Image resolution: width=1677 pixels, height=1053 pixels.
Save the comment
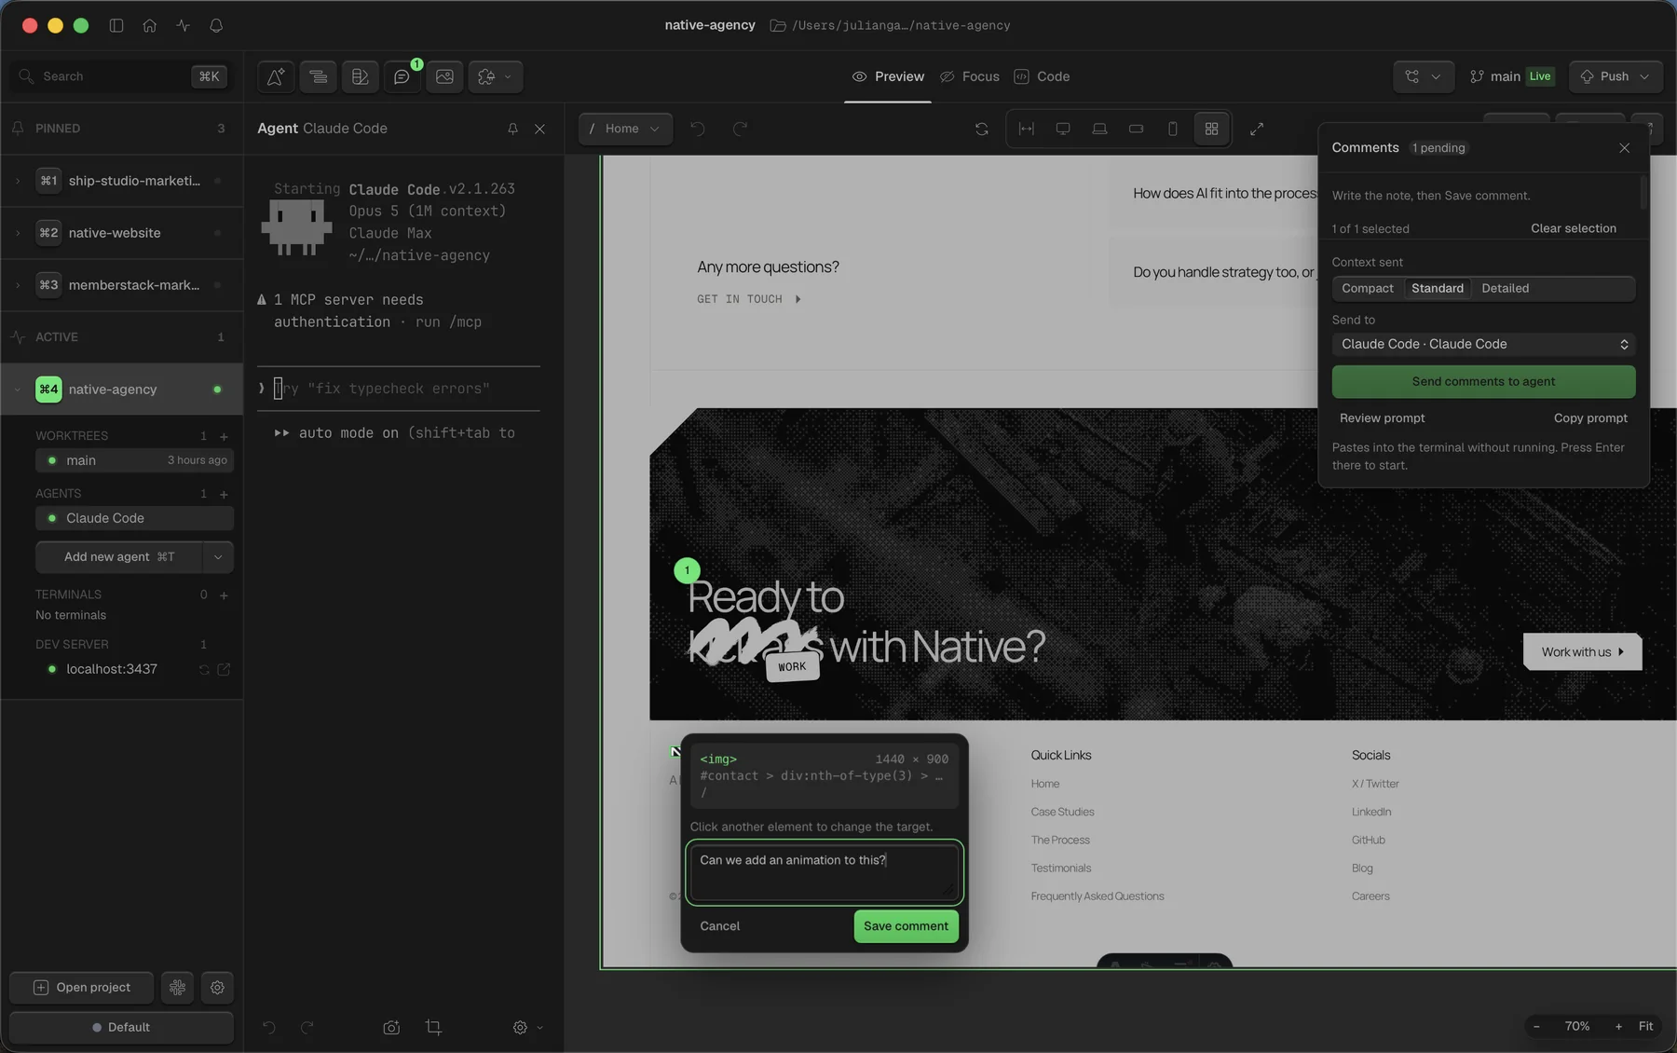(x=906, y=926)
